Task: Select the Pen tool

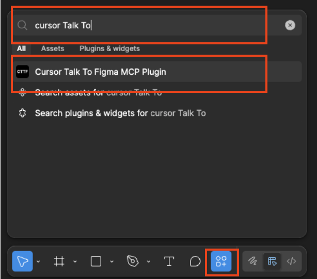Action: (x=133, y=261)
